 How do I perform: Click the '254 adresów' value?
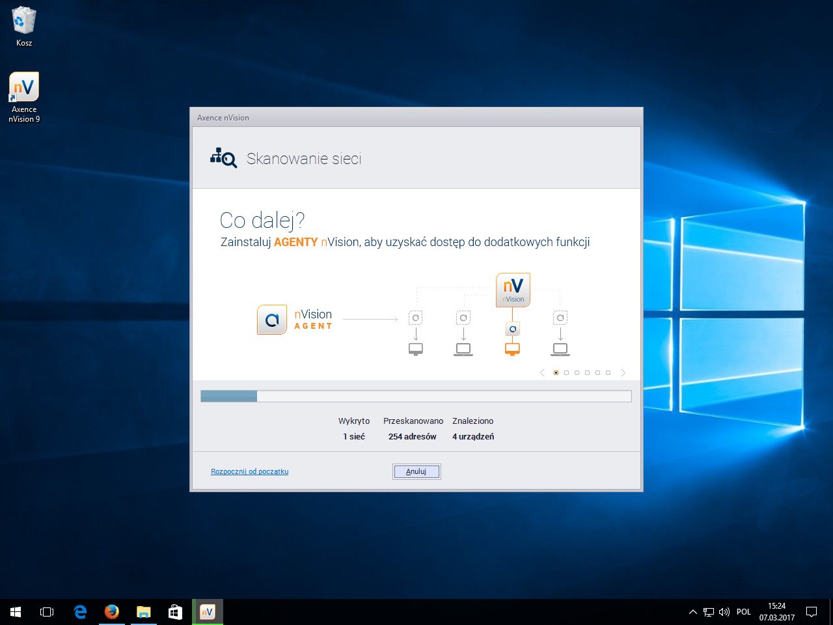pyautogui.click(x=413, y=437)
